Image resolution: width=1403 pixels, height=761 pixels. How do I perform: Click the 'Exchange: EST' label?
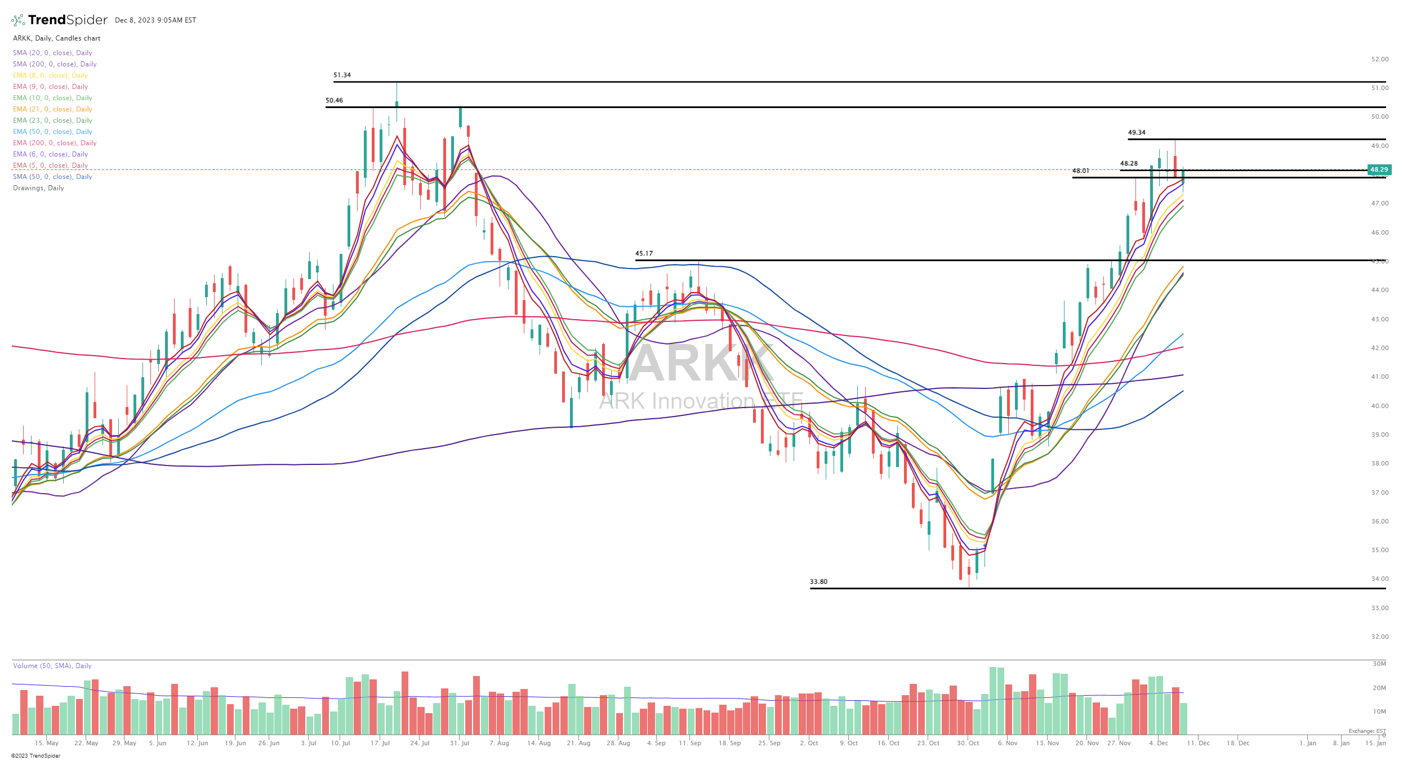1367,731
